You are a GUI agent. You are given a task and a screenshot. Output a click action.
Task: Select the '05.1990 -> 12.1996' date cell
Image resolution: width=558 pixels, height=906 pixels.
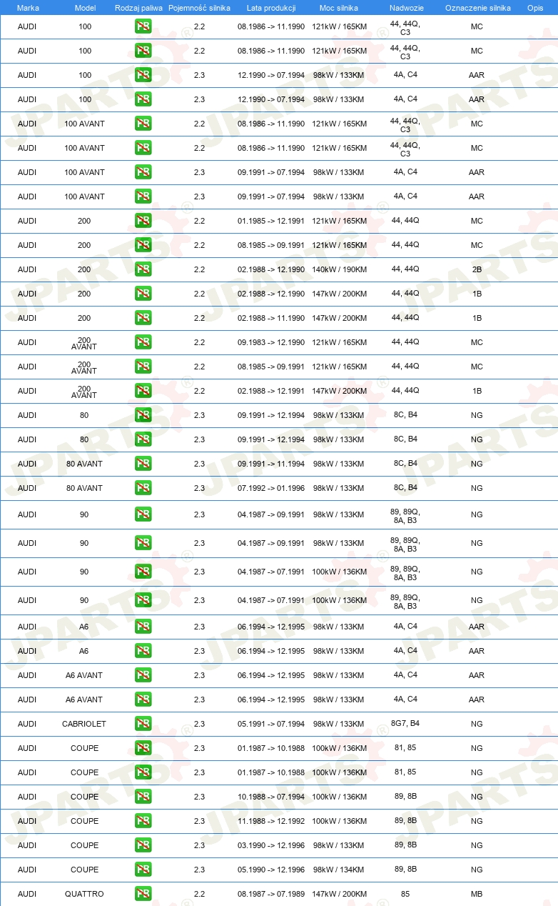click(x=271, y=870)
